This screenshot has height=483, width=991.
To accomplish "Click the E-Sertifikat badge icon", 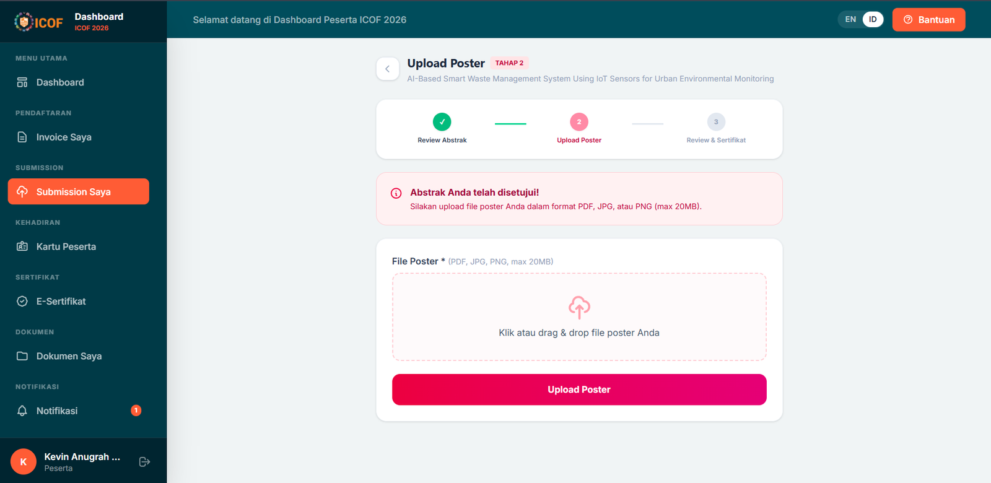I will tap(22, 302).
